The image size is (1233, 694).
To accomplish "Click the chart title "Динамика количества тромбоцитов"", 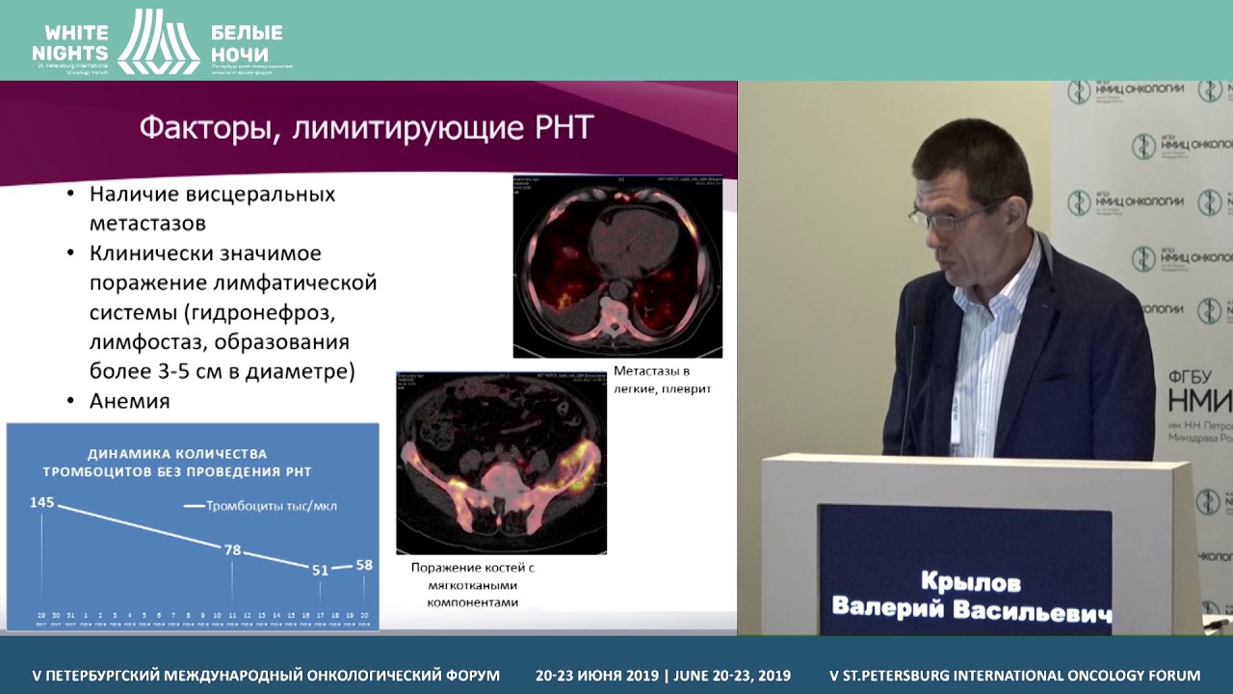I will (177, 463).
